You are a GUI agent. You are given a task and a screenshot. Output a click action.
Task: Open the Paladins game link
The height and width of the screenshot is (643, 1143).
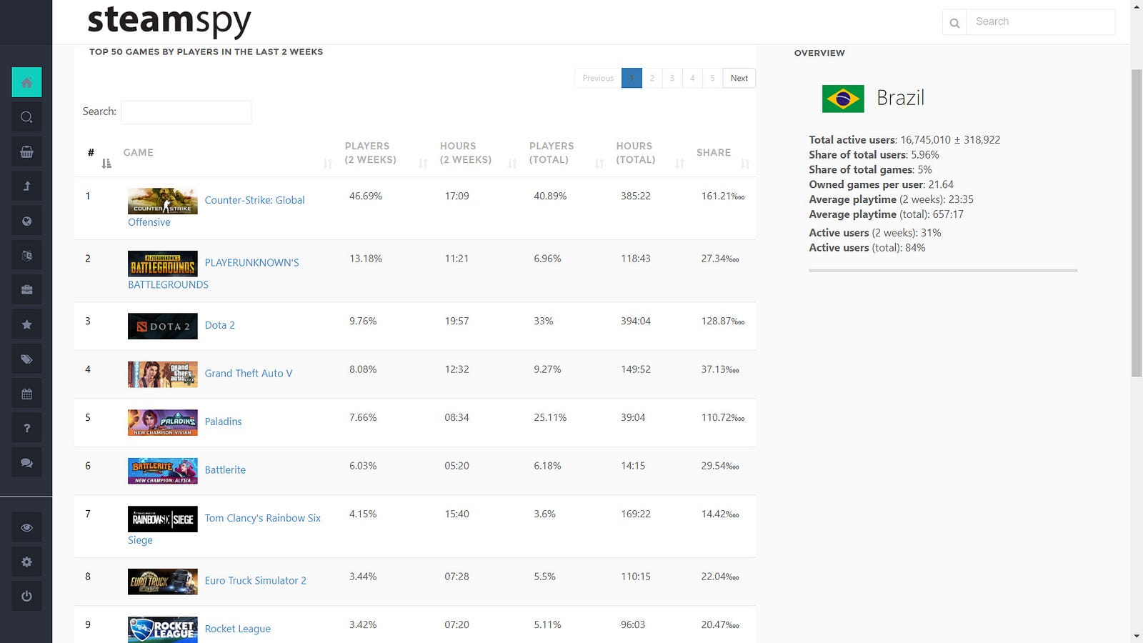(x=223, y=422)
